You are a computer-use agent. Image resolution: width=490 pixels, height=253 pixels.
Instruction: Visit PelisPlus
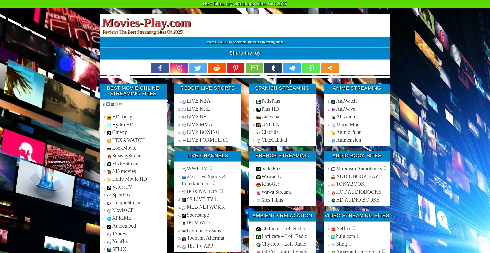(x=271, y=101)
